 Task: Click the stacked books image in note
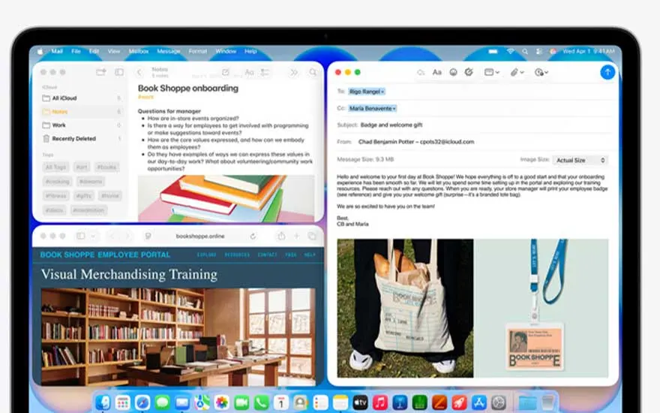click(x=226, y=198)
